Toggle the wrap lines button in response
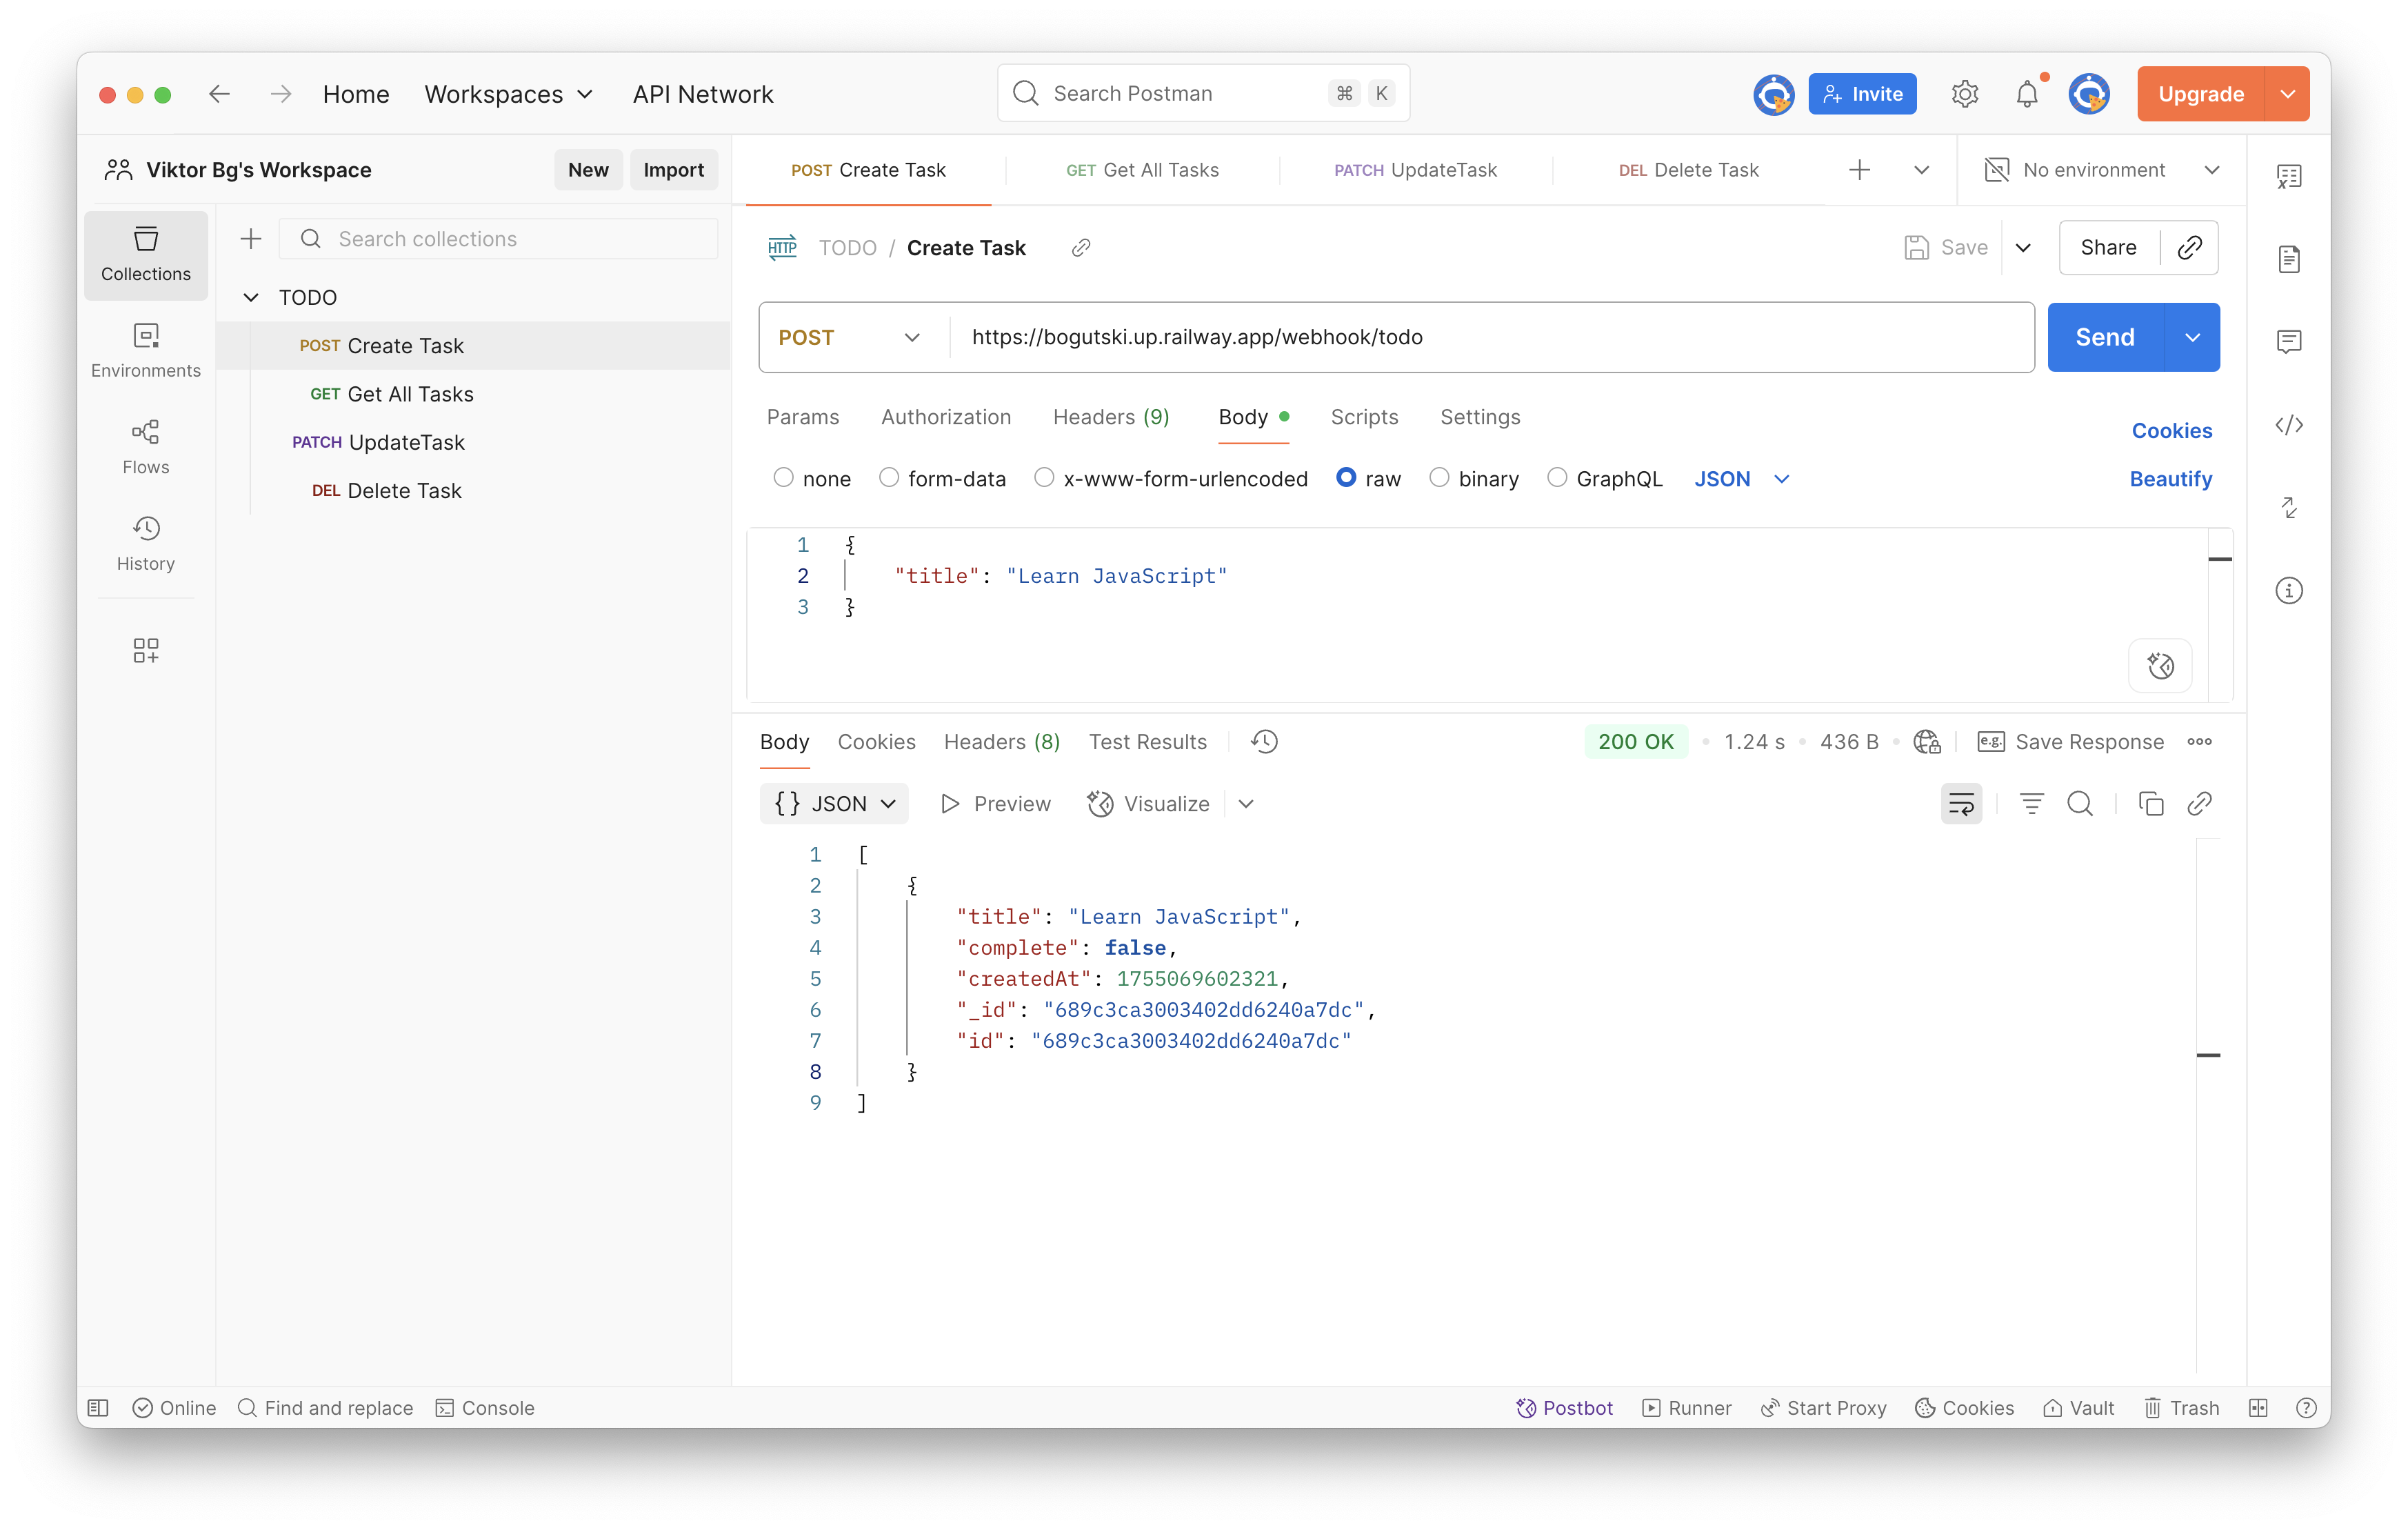The width and height of the screenshot is (2408, 1530). 1961,804
